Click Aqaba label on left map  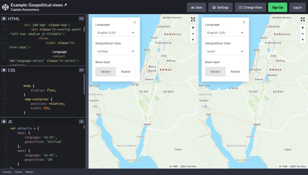tap(147, 124)
